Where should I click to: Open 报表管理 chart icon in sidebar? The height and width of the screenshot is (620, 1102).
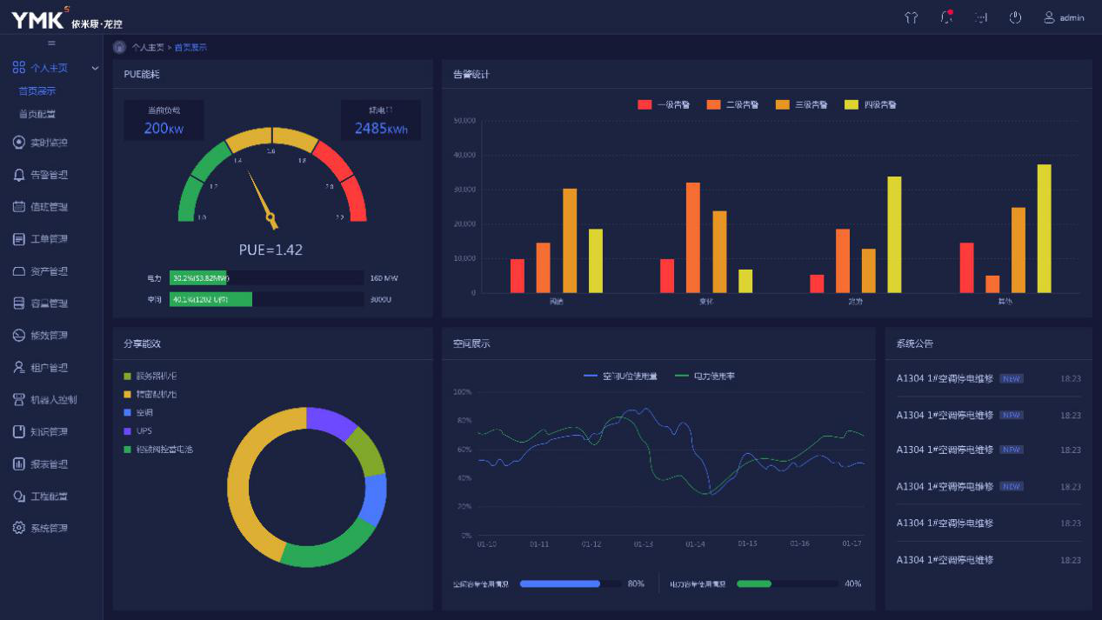tap(19, 464)
